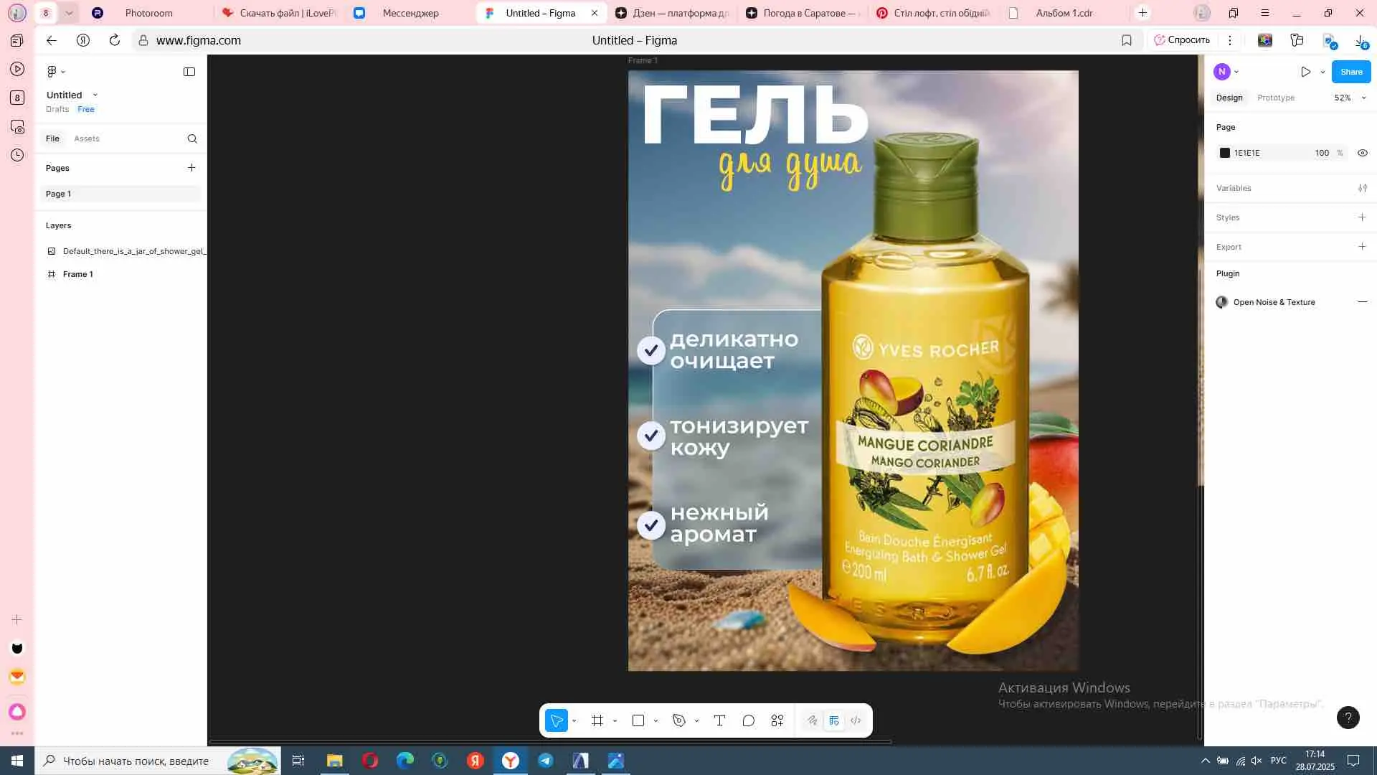1377x775 pixels.
Task: Edit the page color hex value field
Action: click(x=1247, y=153)
